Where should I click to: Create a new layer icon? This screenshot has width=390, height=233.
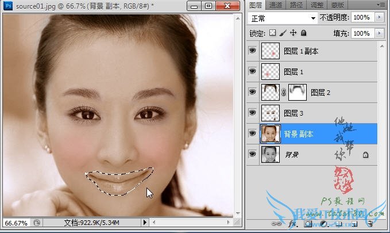(354, 224)
